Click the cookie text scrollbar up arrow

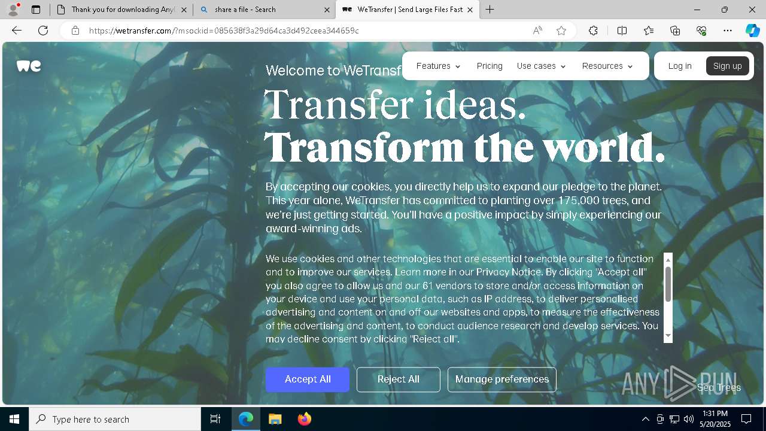click(668, 259)
